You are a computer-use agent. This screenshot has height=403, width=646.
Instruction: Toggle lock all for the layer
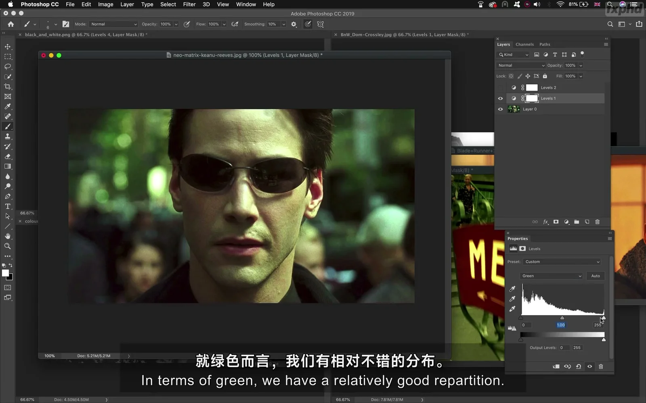tap(545, 76)
